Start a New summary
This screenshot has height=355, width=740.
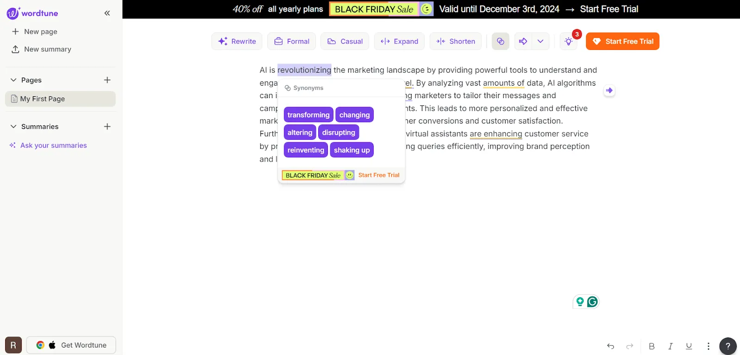41,49
